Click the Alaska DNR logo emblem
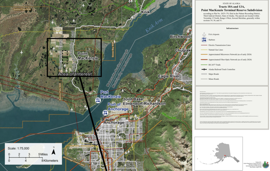 point(265,165)
